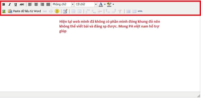This screenshot has height=98, width=201.
Task: Remove link with broken chain icon
Action: coord(51,11)
